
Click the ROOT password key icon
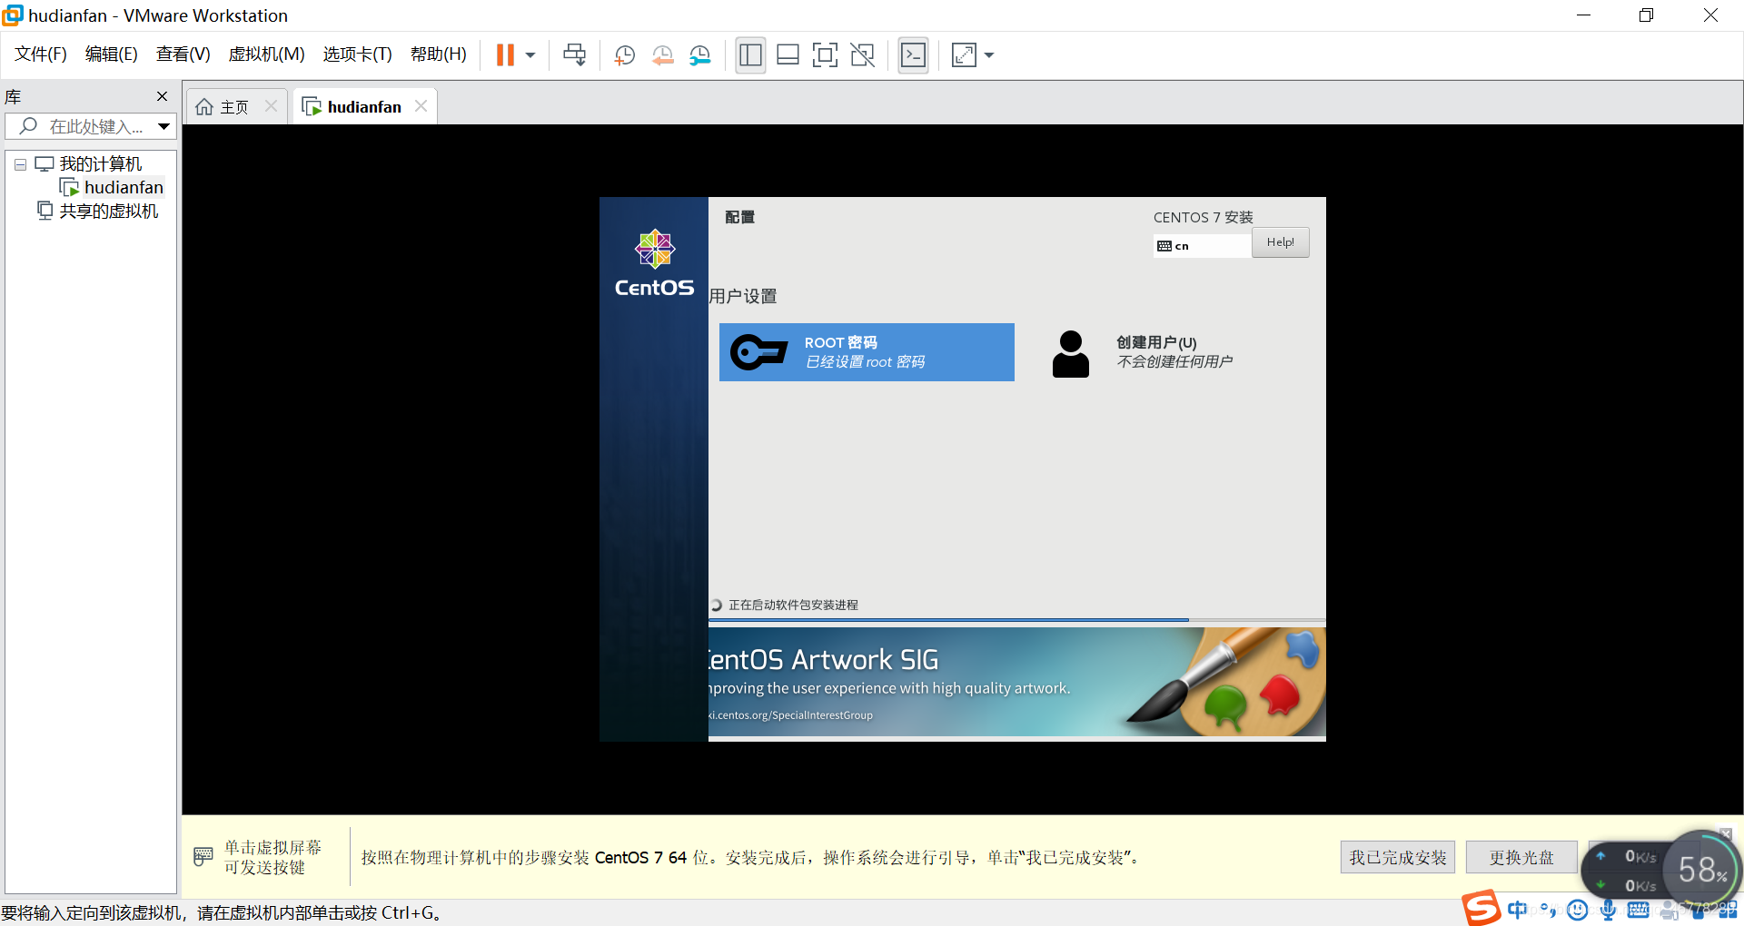point(758,352)
